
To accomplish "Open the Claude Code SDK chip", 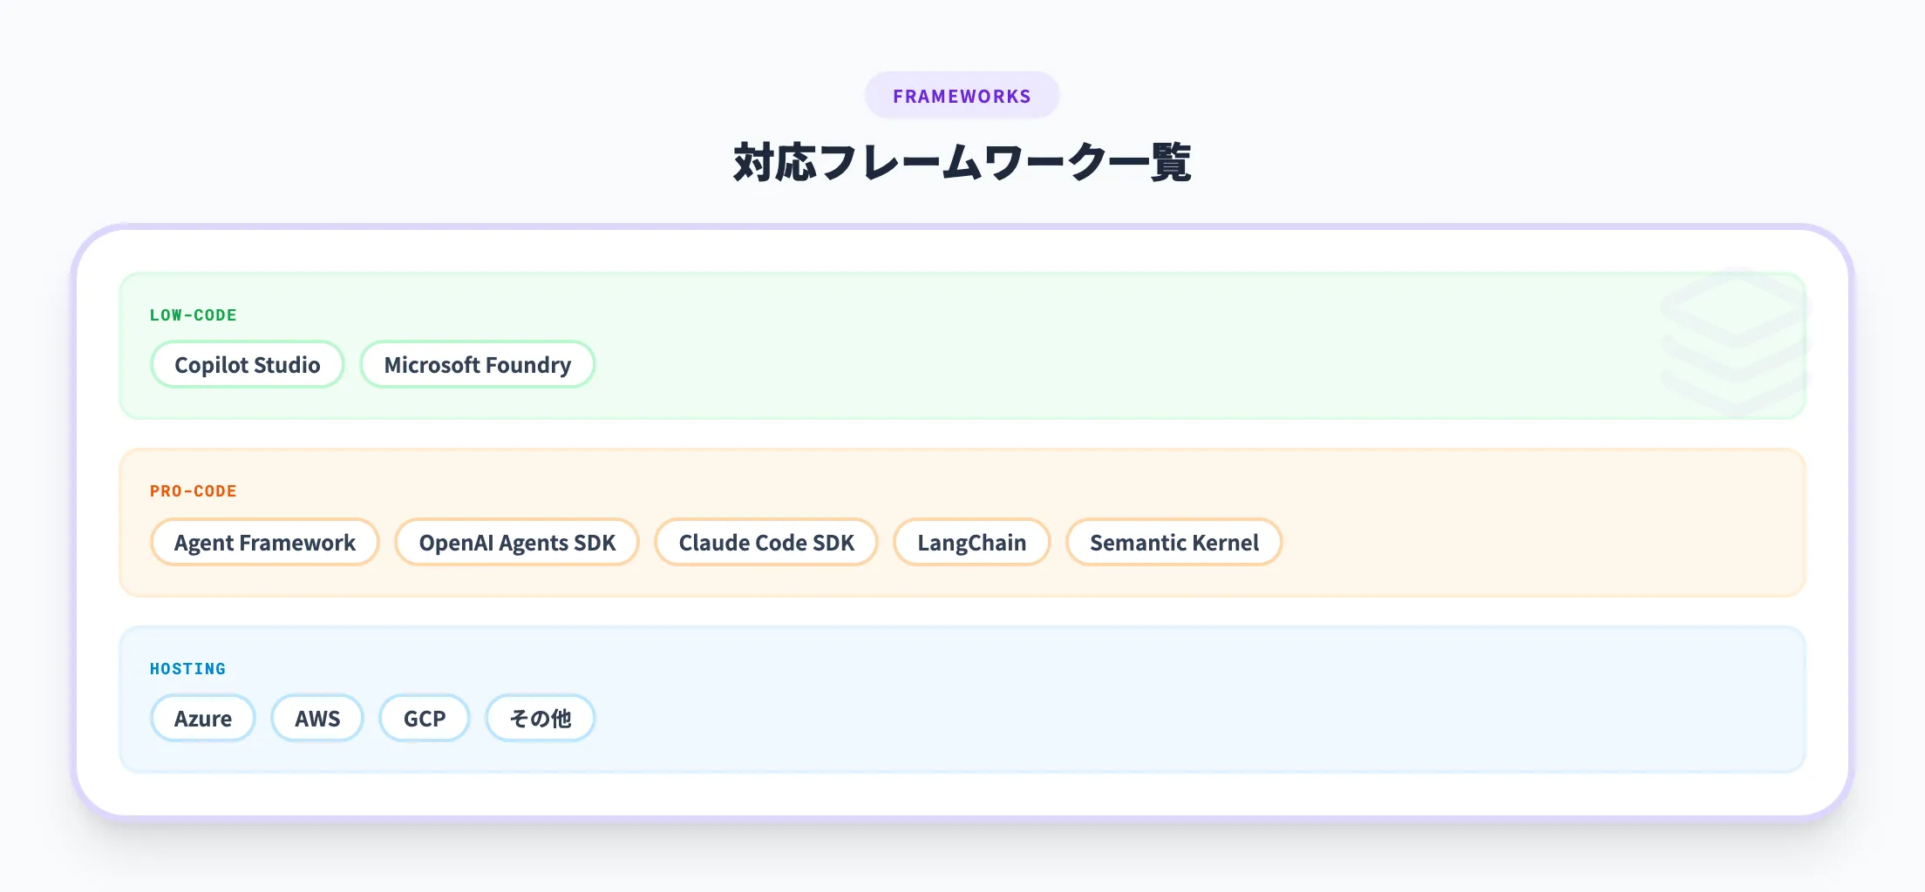I will tap(766, 543).
